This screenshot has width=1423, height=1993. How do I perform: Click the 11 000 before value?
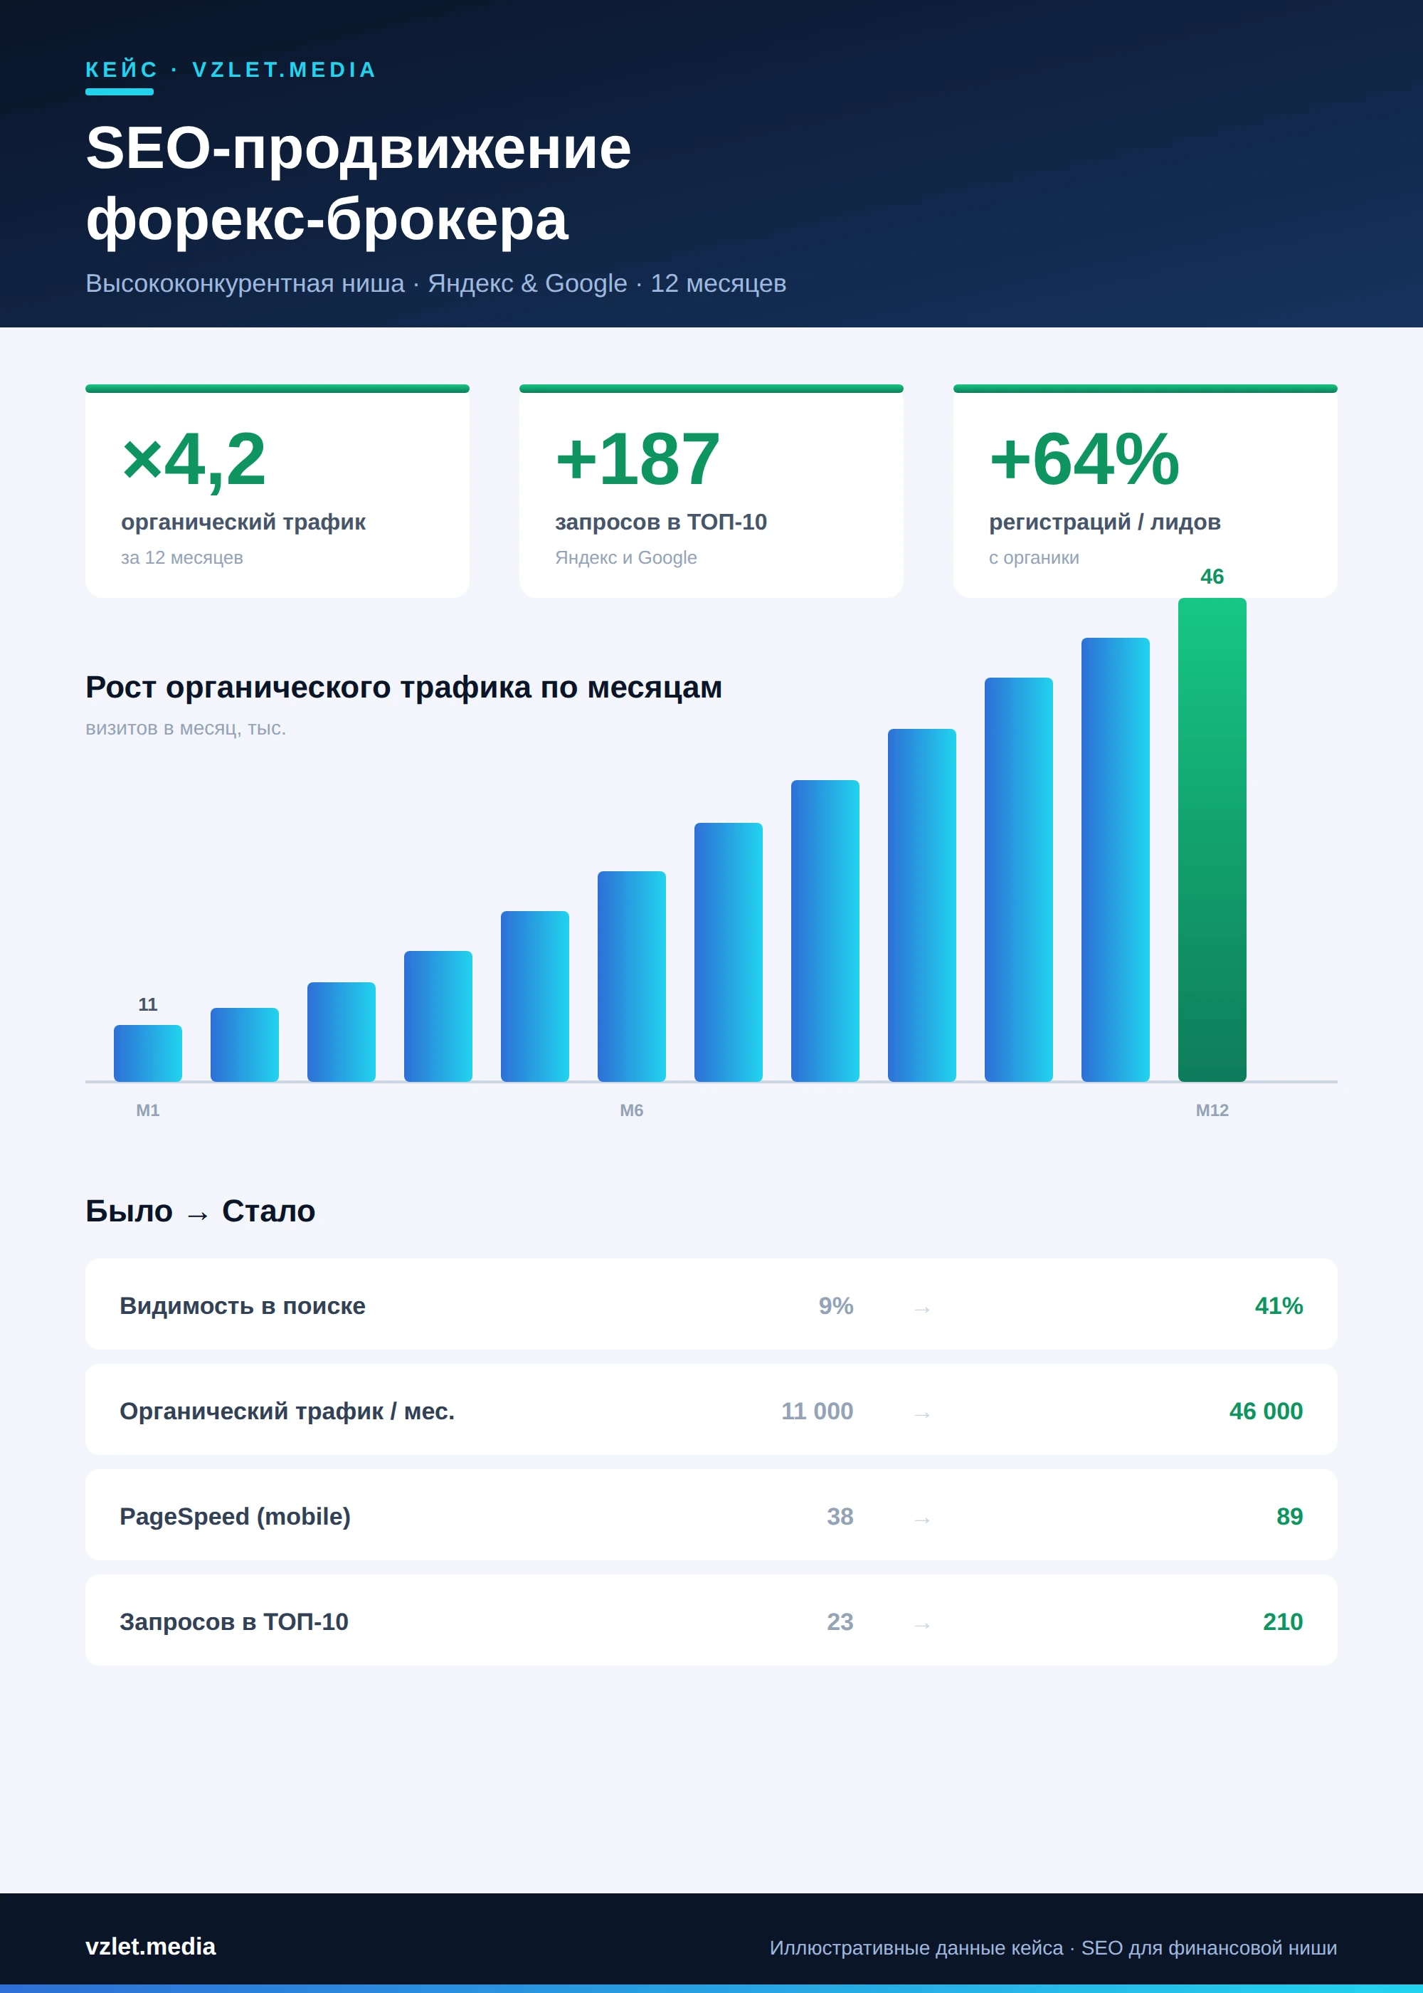pos(817,1411)
